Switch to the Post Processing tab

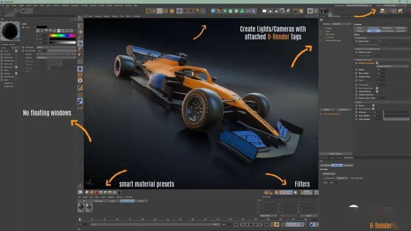click(387, 31)
